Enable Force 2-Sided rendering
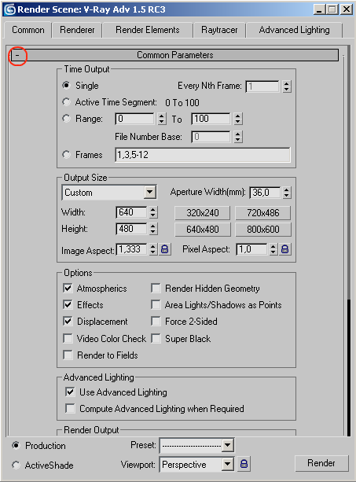The image size is (356, 482). (156, 322)
